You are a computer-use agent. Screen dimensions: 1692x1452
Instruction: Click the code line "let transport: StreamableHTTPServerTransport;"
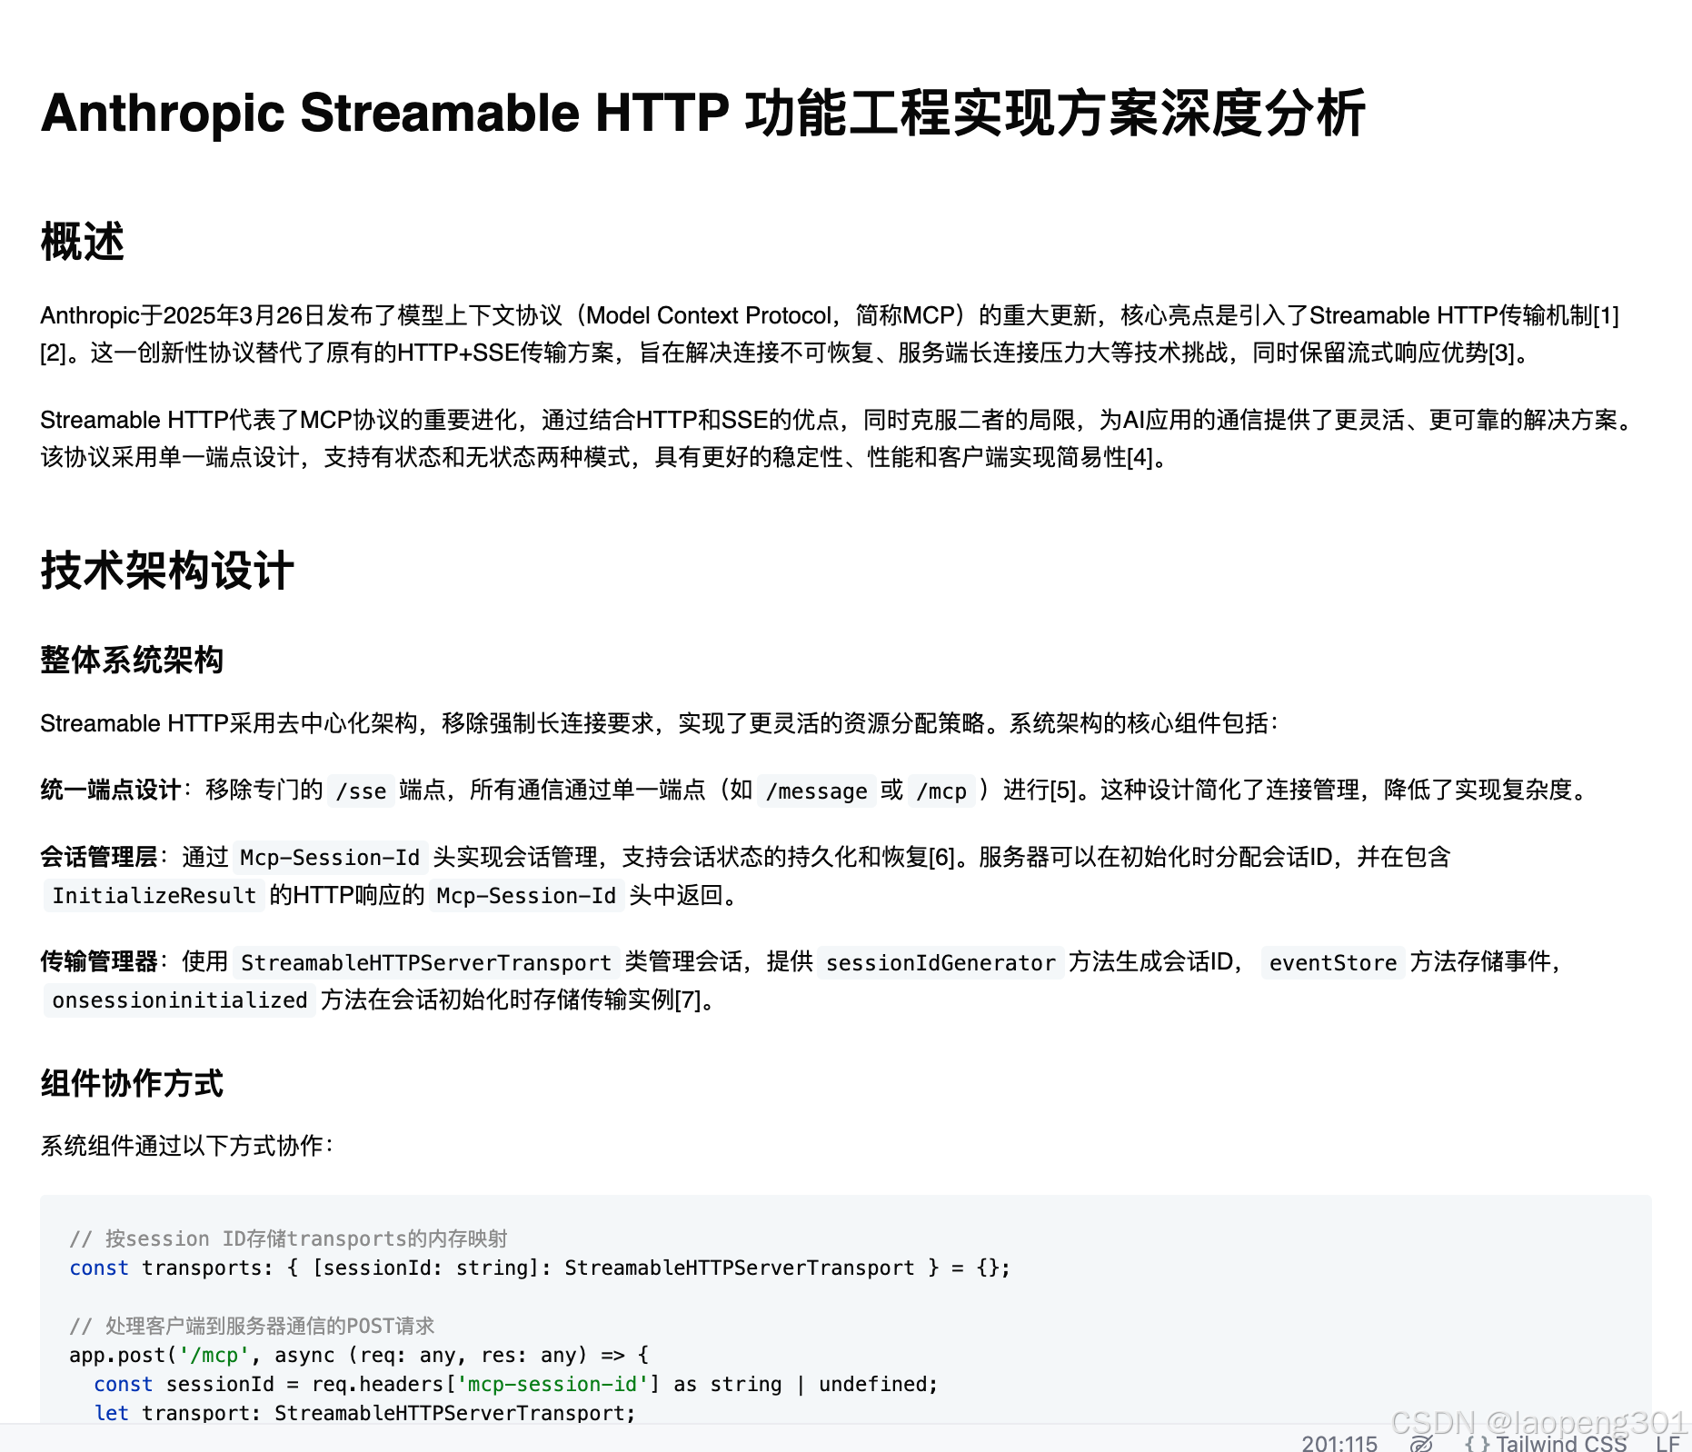point(364,1413)
